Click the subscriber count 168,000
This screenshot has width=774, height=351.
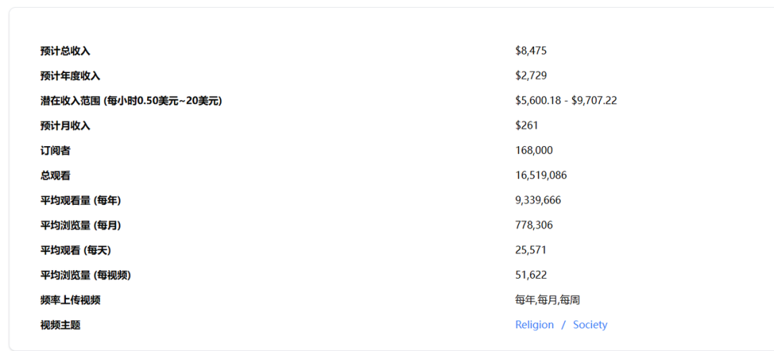point(534,150)
